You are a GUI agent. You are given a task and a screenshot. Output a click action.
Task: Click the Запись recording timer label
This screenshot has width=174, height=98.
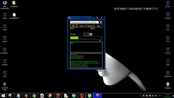[135, 9]
